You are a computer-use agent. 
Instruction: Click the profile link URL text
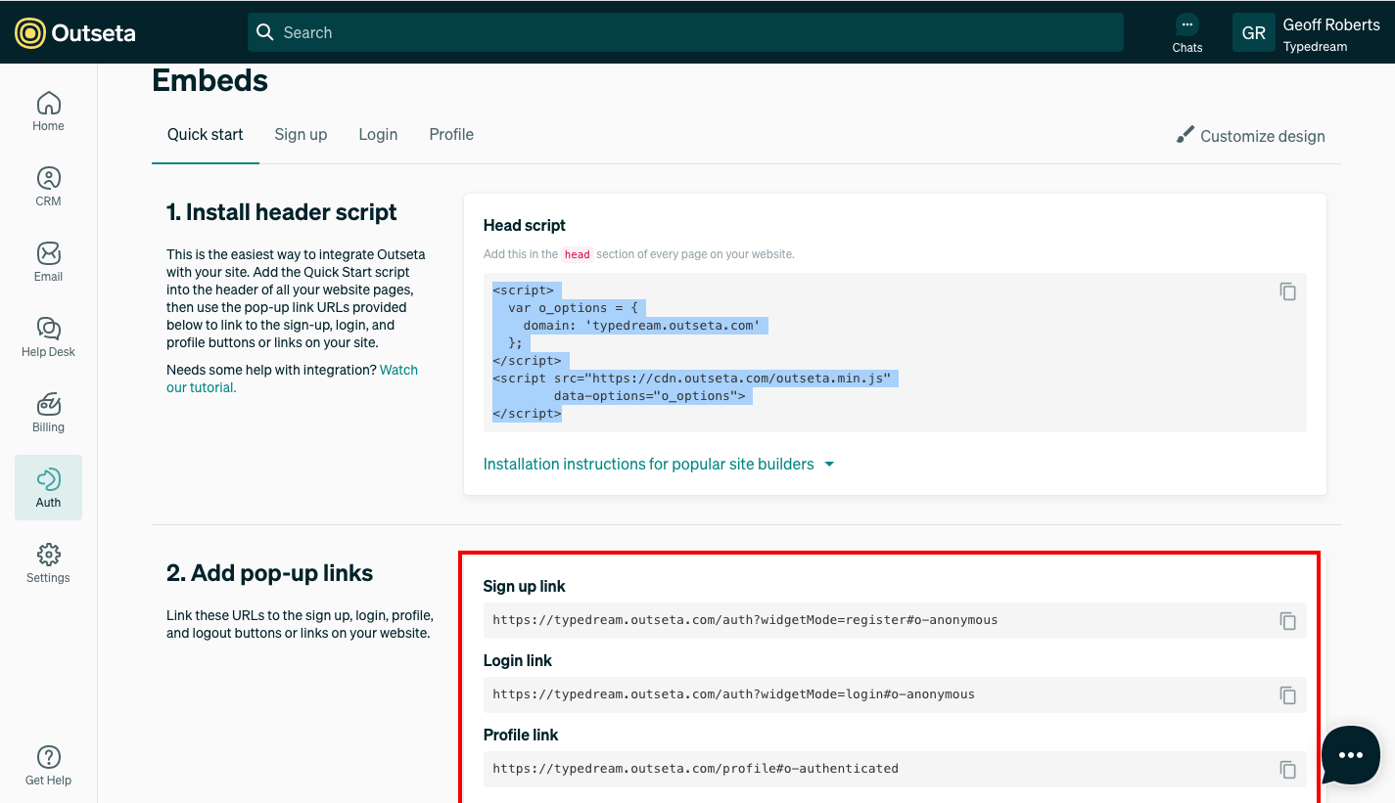(x=695, y=769)
